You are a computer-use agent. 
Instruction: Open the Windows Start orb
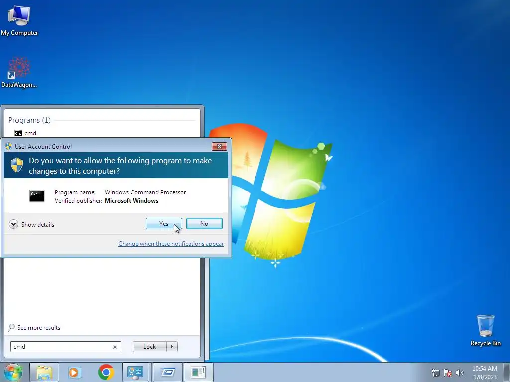pyautogui.click(x=13, y=372)
